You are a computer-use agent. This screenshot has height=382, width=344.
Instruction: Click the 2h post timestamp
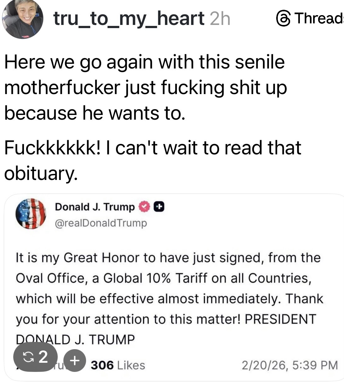point(220,18)
